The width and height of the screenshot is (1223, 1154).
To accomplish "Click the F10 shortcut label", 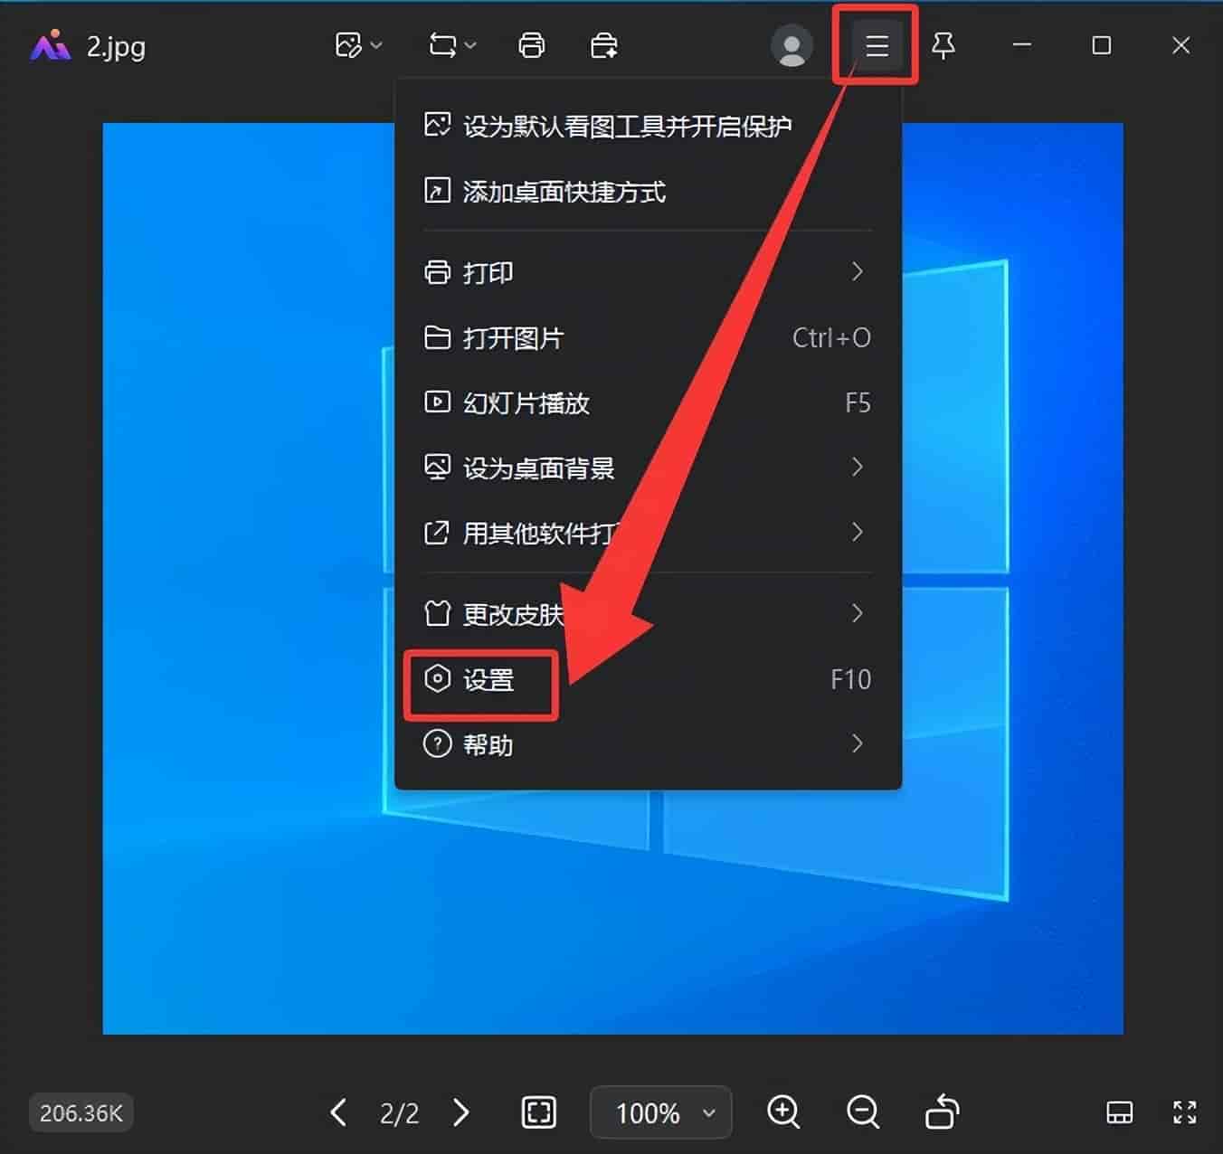I will pyautogui.click(x=850, y=679).
